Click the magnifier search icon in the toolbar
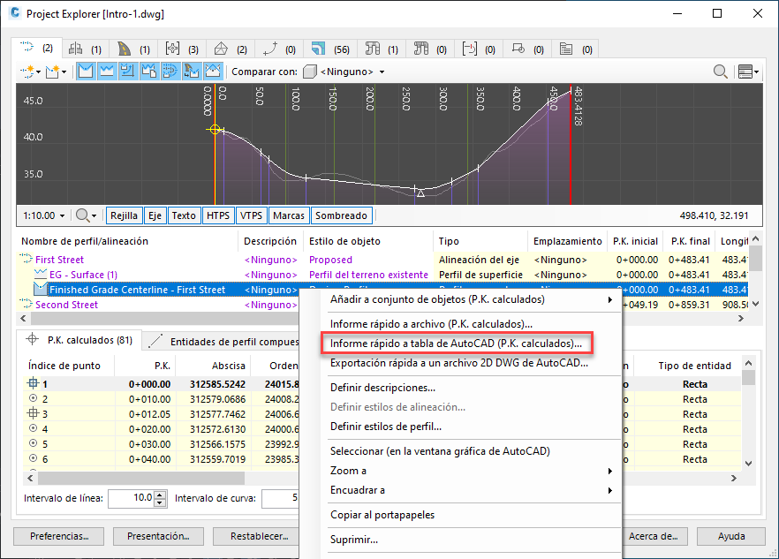Screen dimensions: 779x559 point(721,72)
